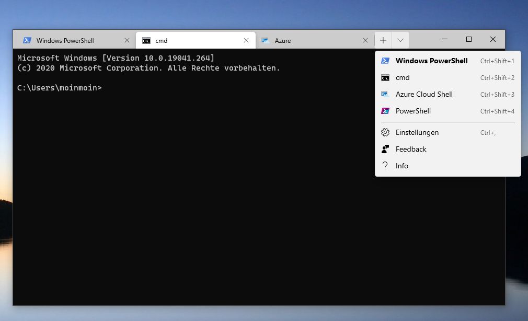Choose Windows PowerShell from the dropdown menu
This screenshot has width=528, height=321.
[x=448, y=61]
